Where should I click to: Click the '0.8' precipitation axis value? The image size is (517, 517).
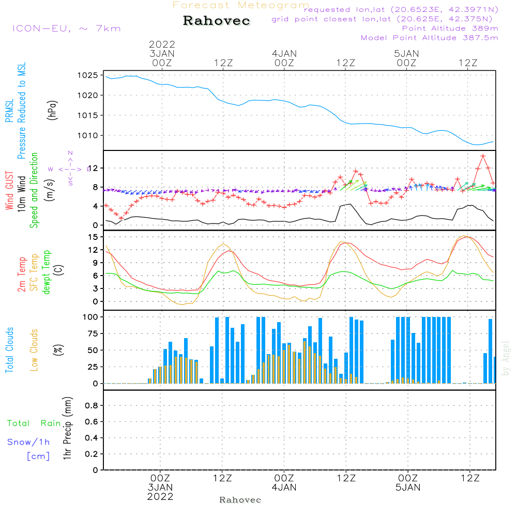pos(92,405)
